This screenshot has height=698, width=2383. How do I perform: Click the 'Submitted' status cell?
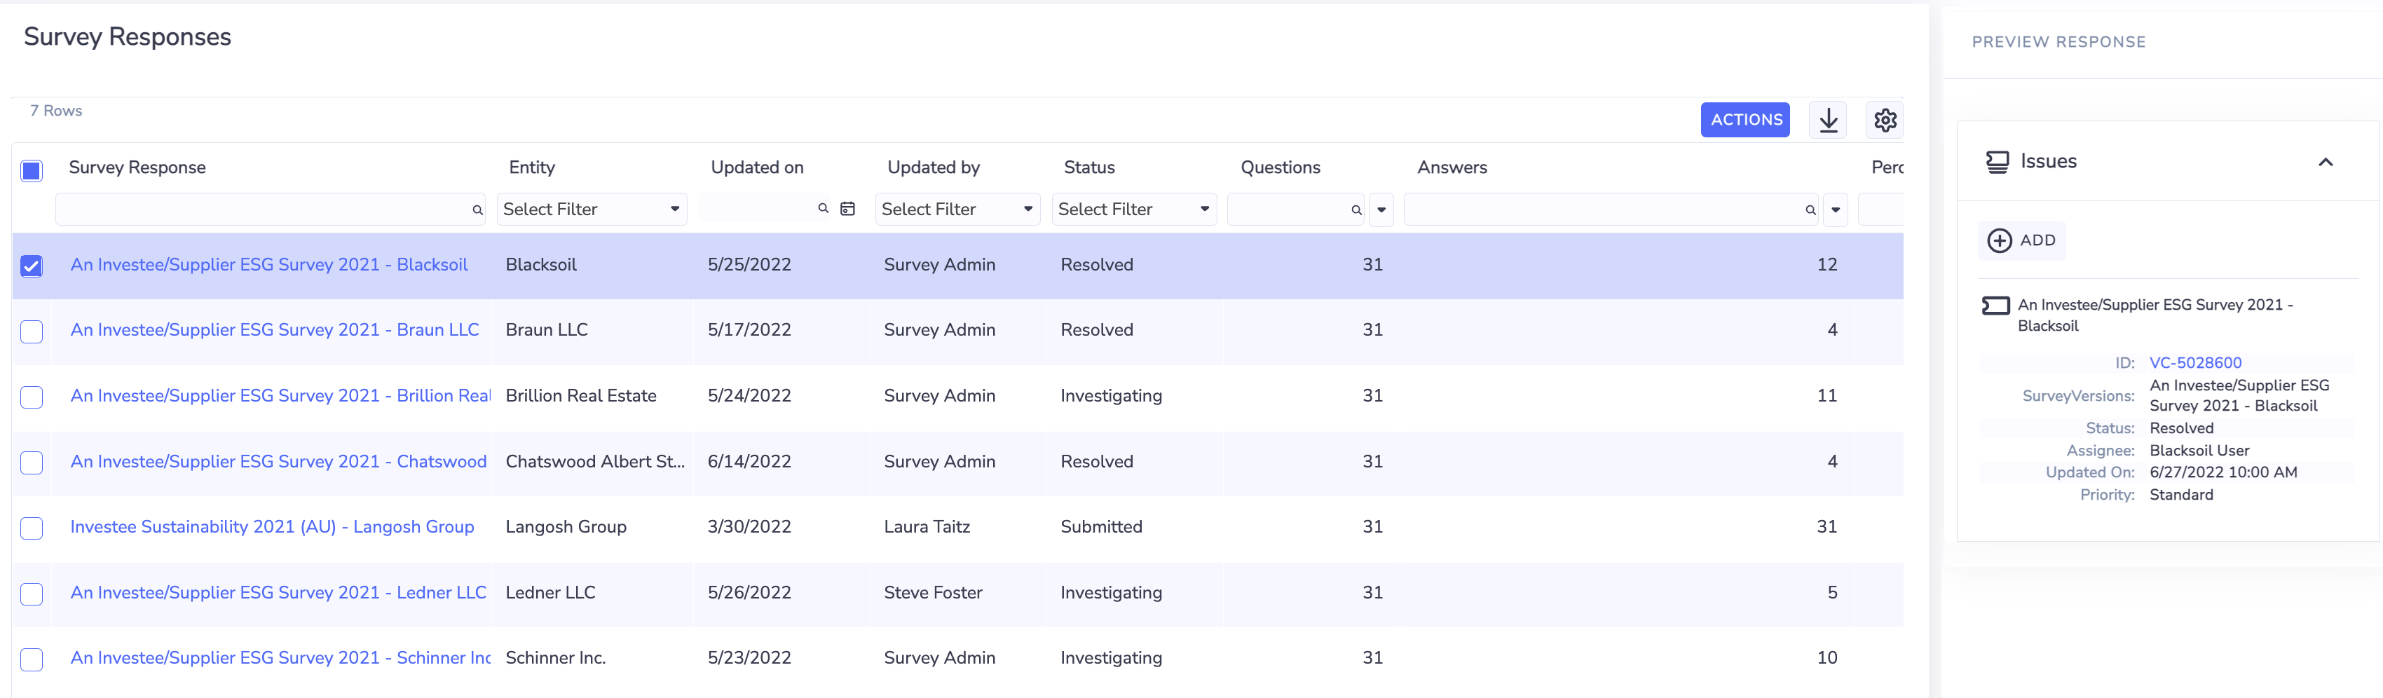(1101, 527)
